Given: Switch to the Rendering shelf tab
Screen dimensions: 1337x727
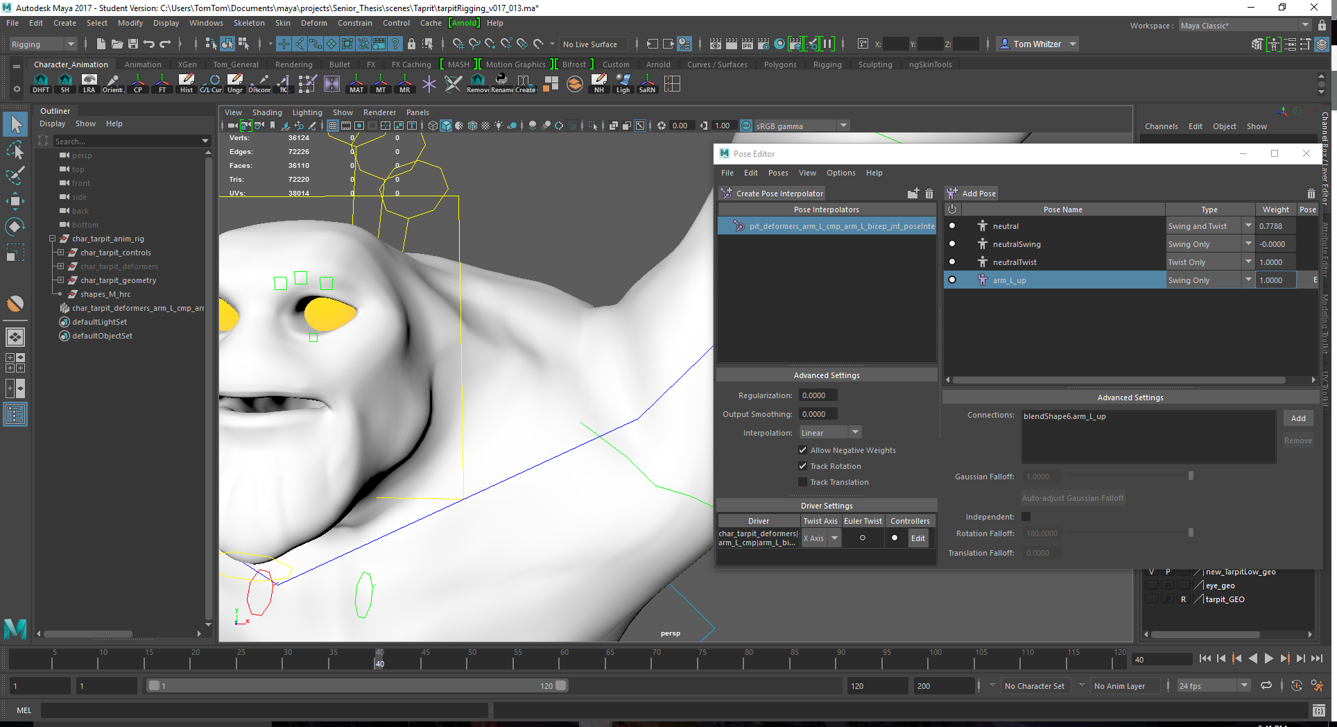Looking at the screenshot, I should 294,64.
